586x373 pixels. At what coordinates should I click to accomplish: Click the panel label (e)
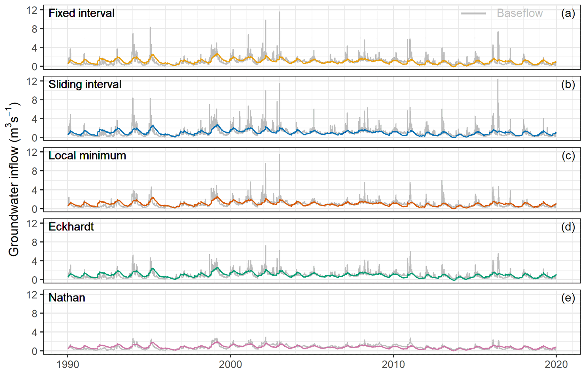click(568, 298)
